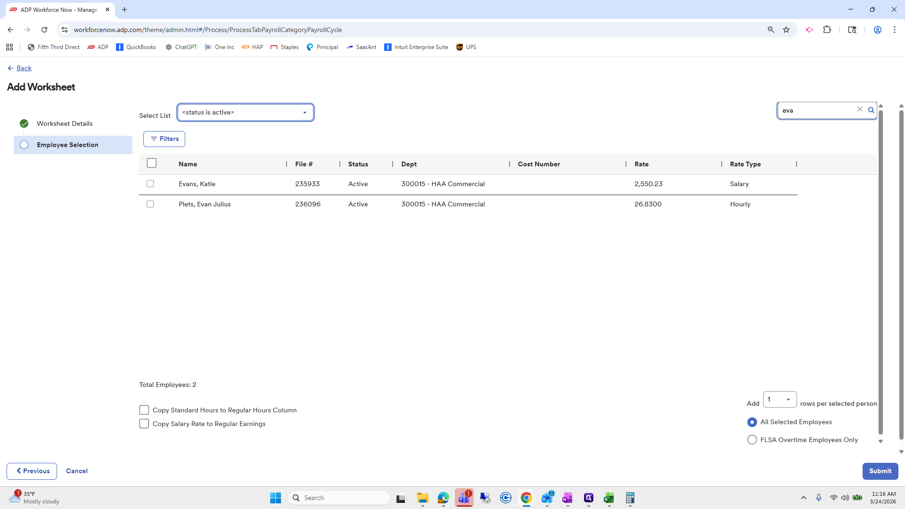The height and width of the screenshot is (509, 905).
Task: Select the Employee Selection step
Action: click(67, 145)
